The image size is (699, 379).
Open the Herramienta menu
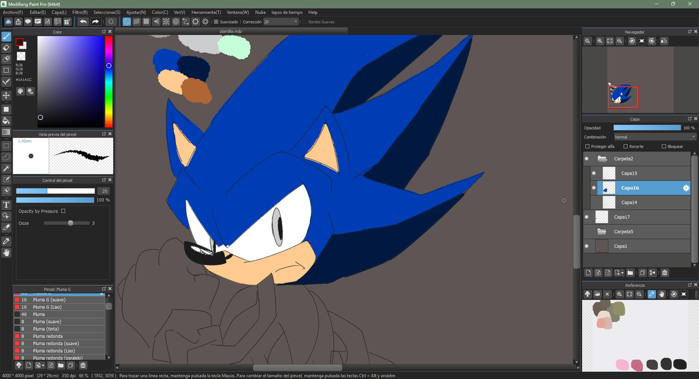point(206,12)
